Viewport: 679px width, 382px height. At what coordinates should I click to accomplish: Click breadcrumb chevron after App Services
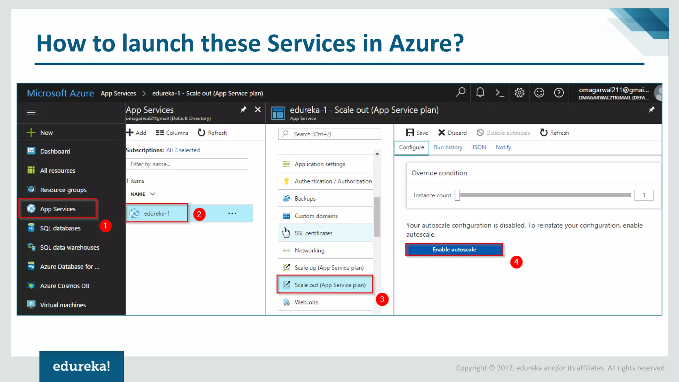144,94
